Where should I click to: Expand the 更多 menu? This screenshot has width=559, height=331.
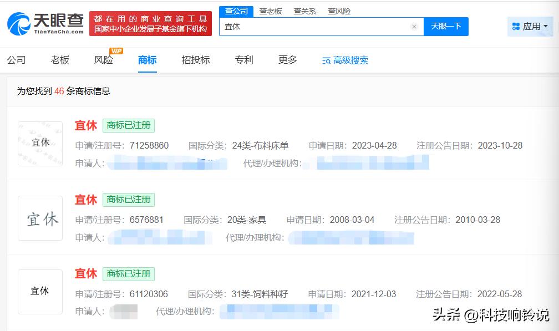point(287,60)
